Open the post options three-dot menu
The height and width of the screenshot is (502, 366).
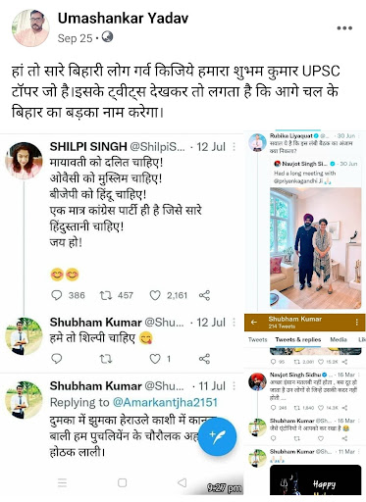click(344, 28)
